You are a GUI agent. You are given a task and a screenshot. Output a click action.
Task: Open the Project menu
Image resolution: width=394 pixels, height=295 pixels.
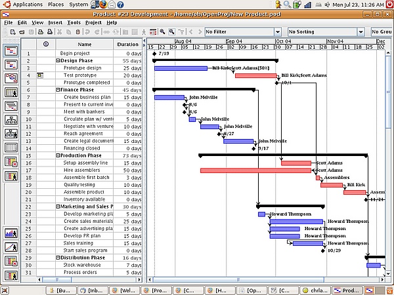[93, 22]
